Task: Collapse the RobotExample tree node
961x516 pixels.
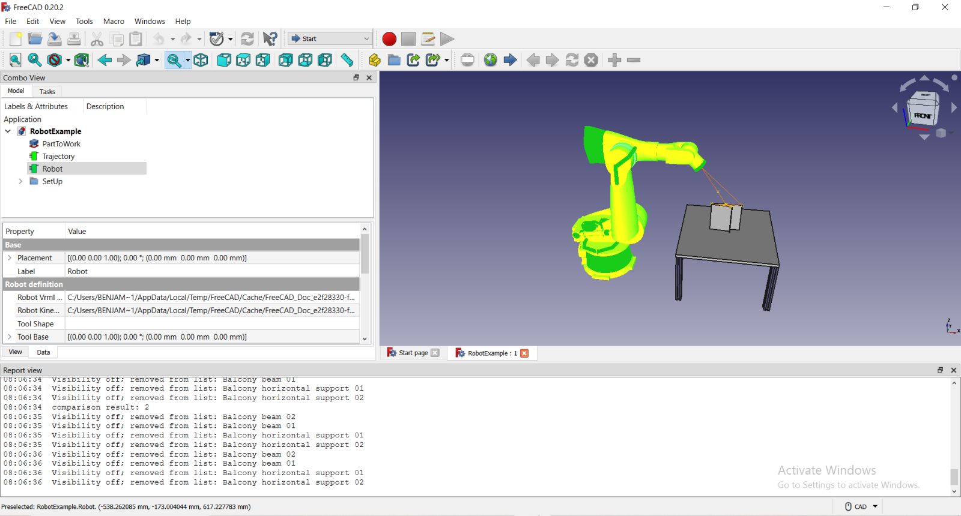Action: pos(8,131)
